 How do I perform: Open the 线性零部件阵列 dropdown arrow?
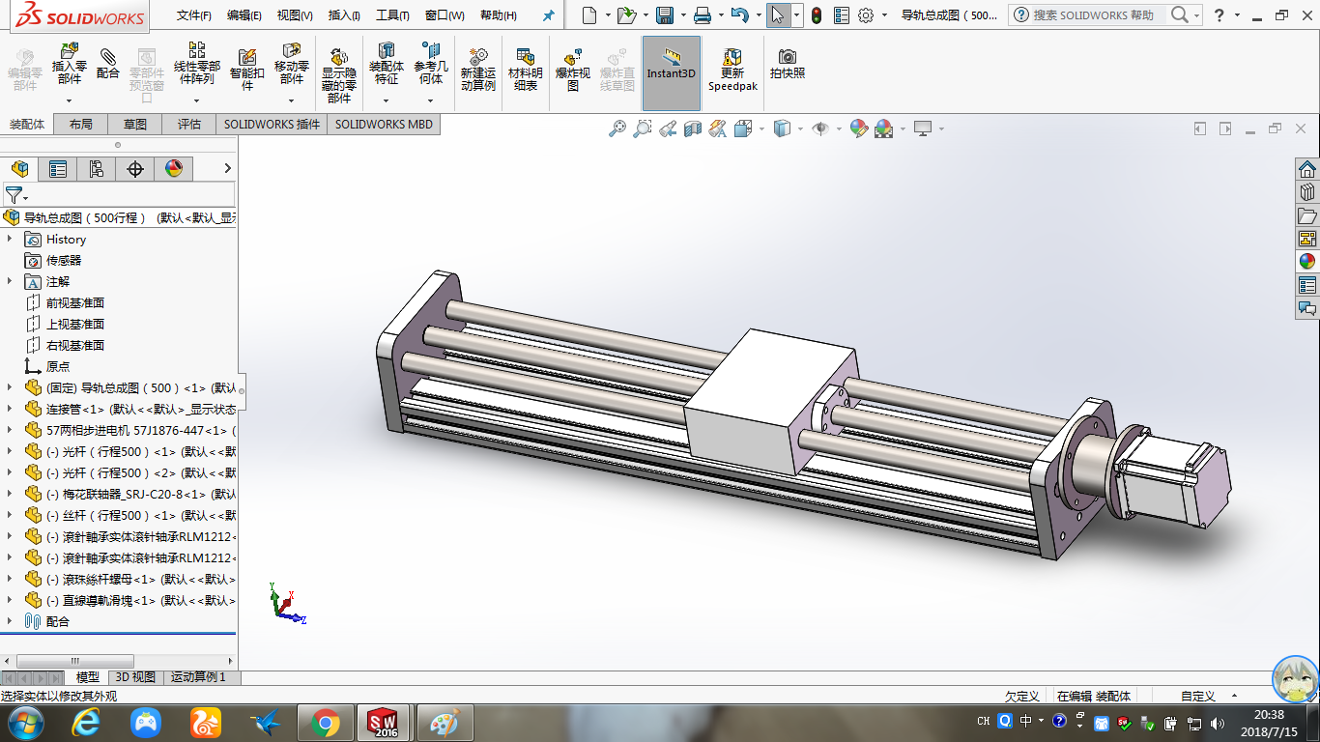pos(196,100)
